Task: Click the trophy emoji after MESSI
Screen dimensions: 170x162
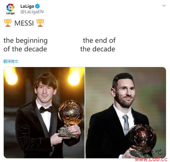Action: click(40, 23)
